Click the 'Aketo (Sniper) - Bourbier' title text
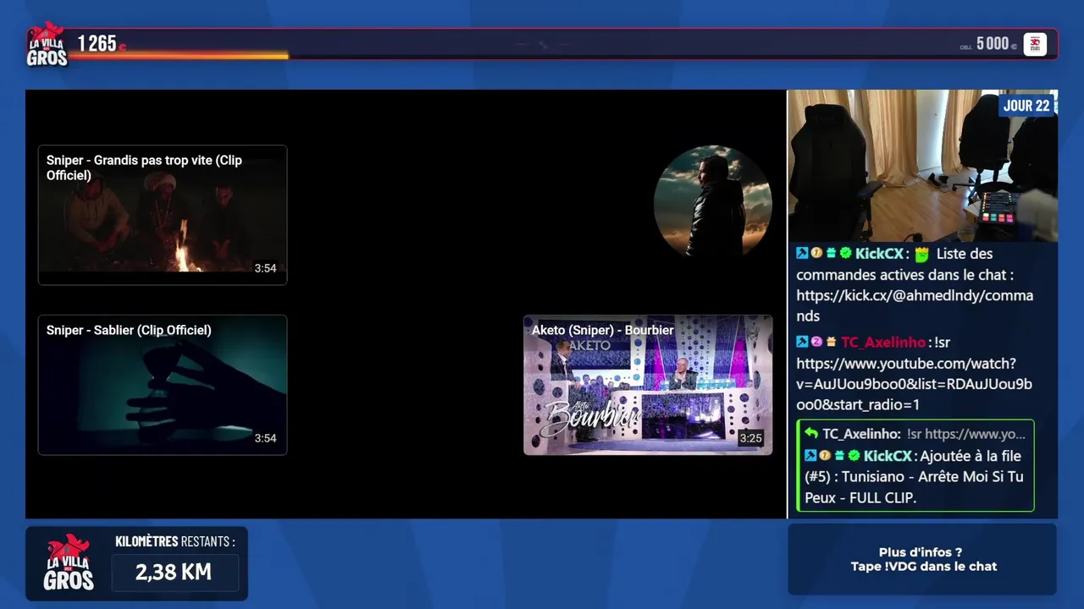The width and height of the screenshot is (1084, 609). pos(602,330)
